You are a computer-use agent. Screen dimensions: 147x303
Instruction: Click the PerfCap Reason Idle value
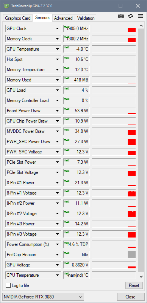77,255
